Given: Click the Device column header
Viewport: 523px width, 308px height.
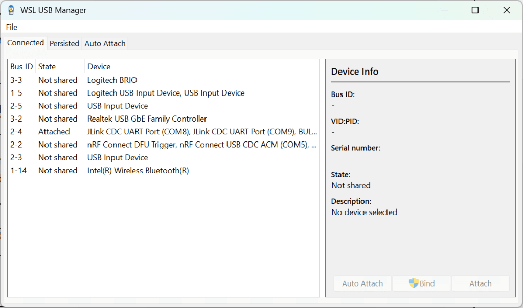Looking at the screenshot, I should click(99, 67).
